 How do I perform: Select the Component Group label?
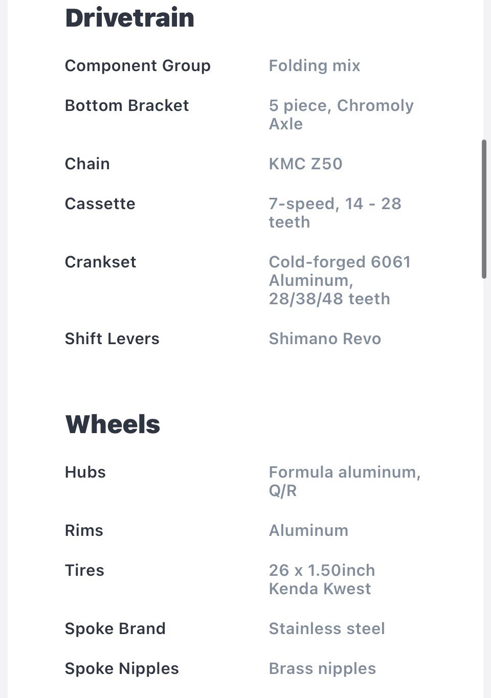(x=138, y=65)
